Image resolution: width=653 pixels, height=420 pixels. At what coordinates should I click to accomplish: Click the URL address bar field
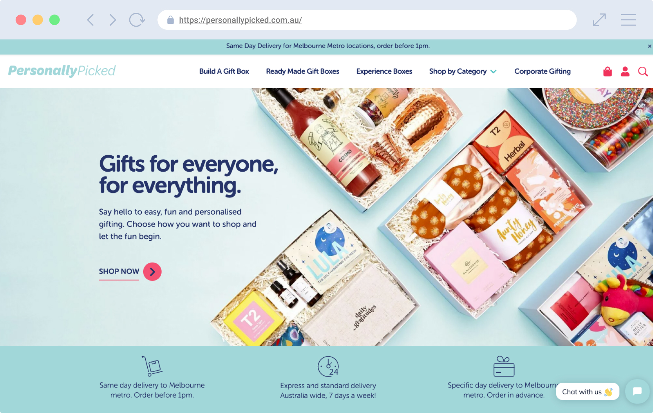367,20
